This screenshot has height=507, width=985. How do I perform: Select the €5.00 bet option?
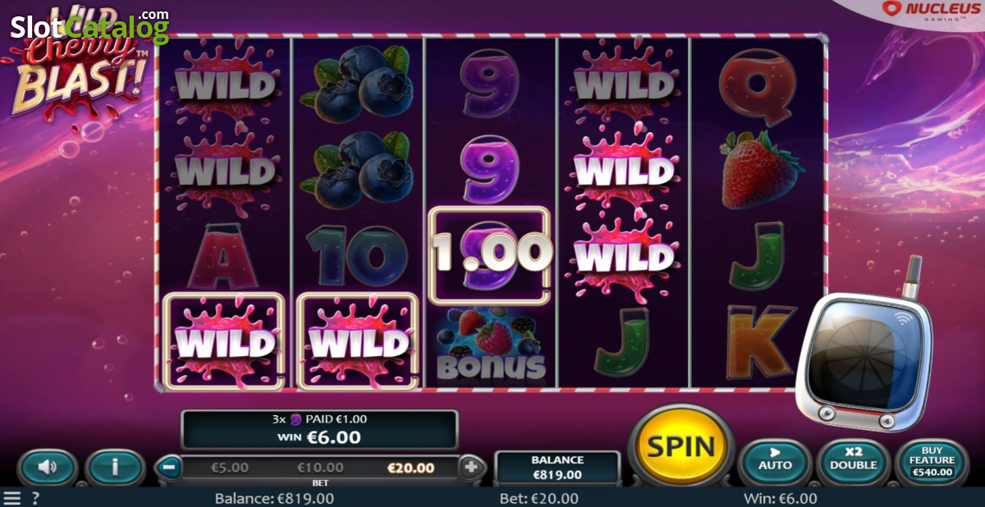pos(230,468)
